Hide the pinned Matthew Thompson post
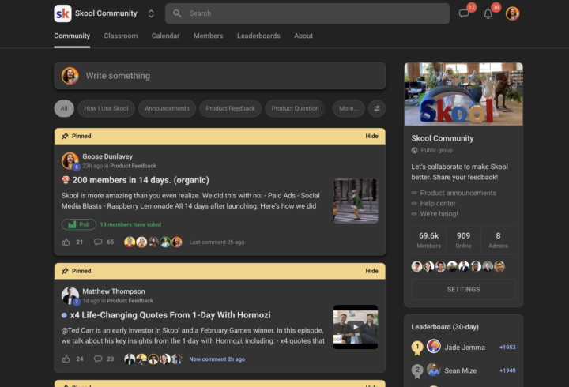This screenshot has width=569, height=387. (x=371, y=271)
